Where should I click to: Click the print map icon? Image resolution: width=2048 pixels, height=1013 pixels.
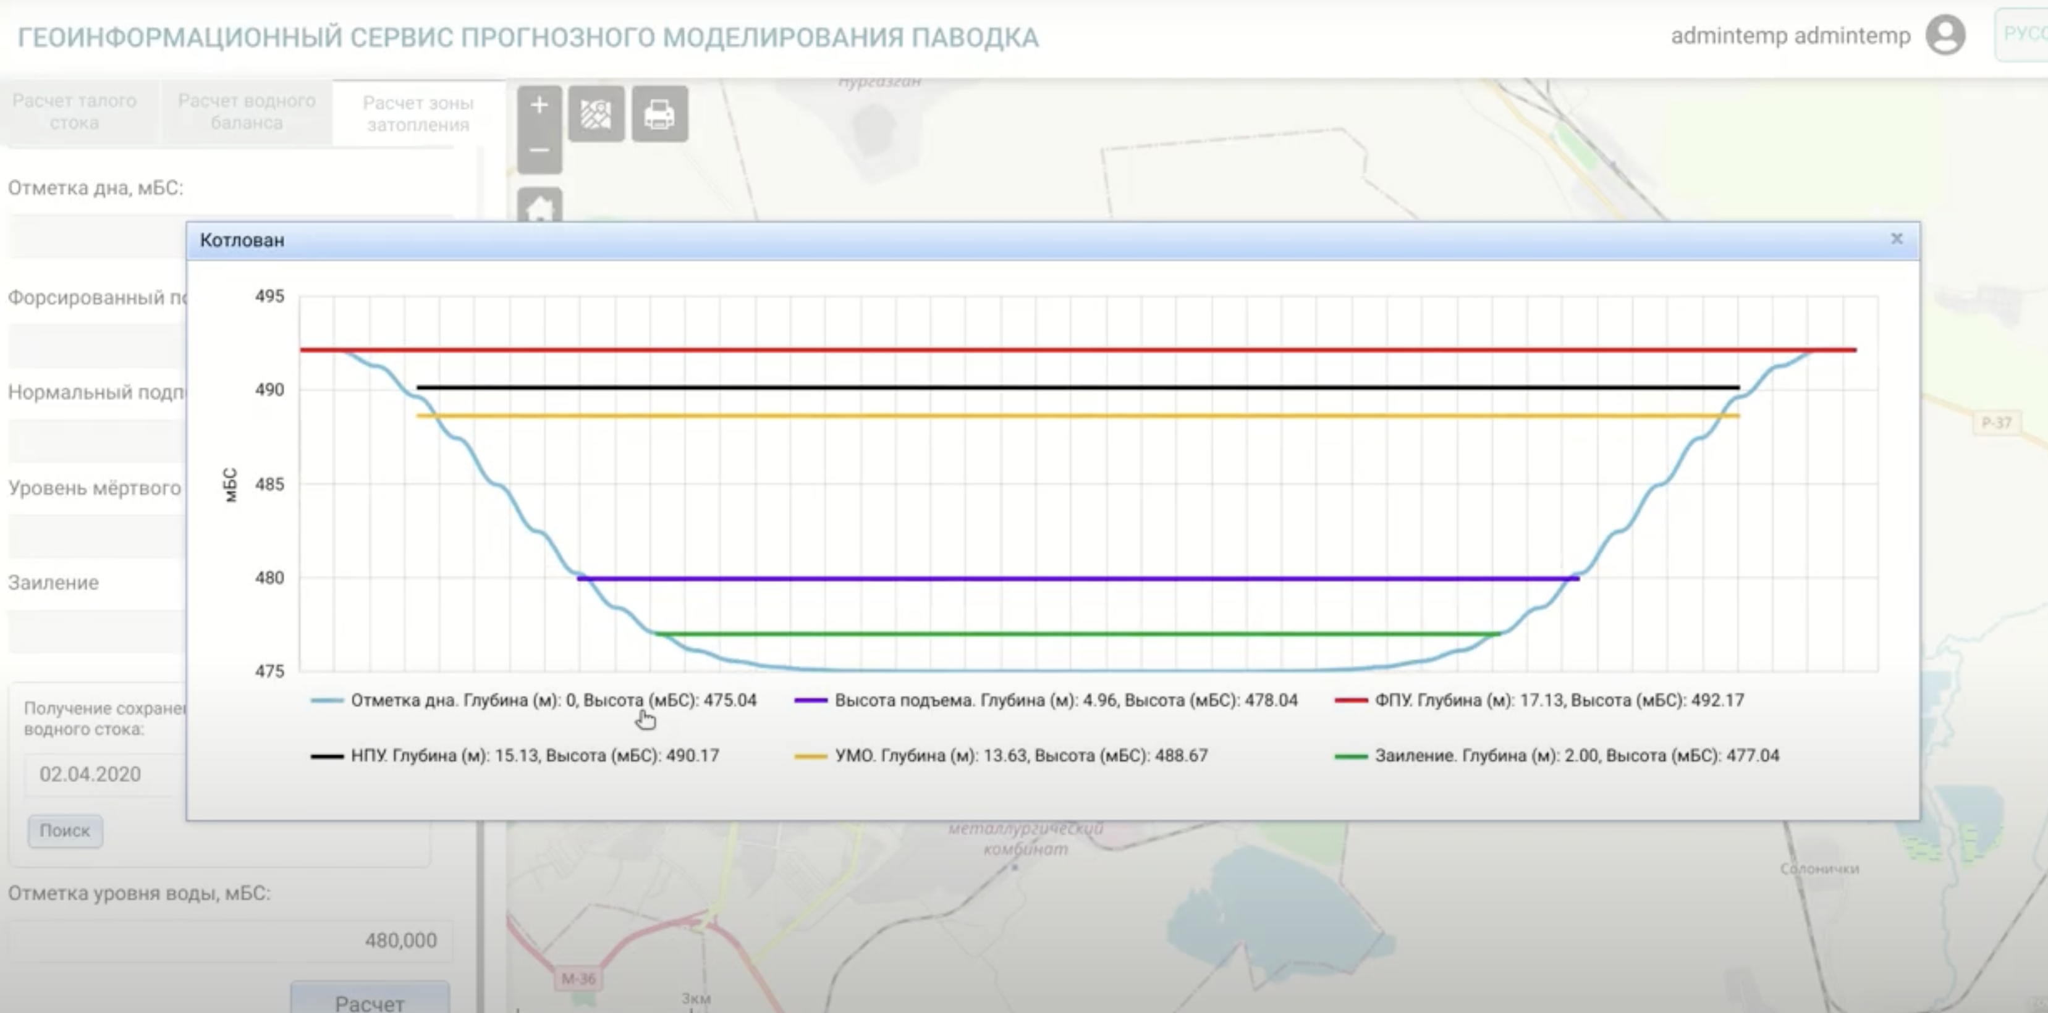click(659, 114)
